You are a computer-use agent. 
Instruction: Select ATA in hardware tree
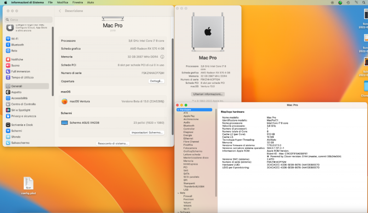pyautogui.click(x=185, y=113)
